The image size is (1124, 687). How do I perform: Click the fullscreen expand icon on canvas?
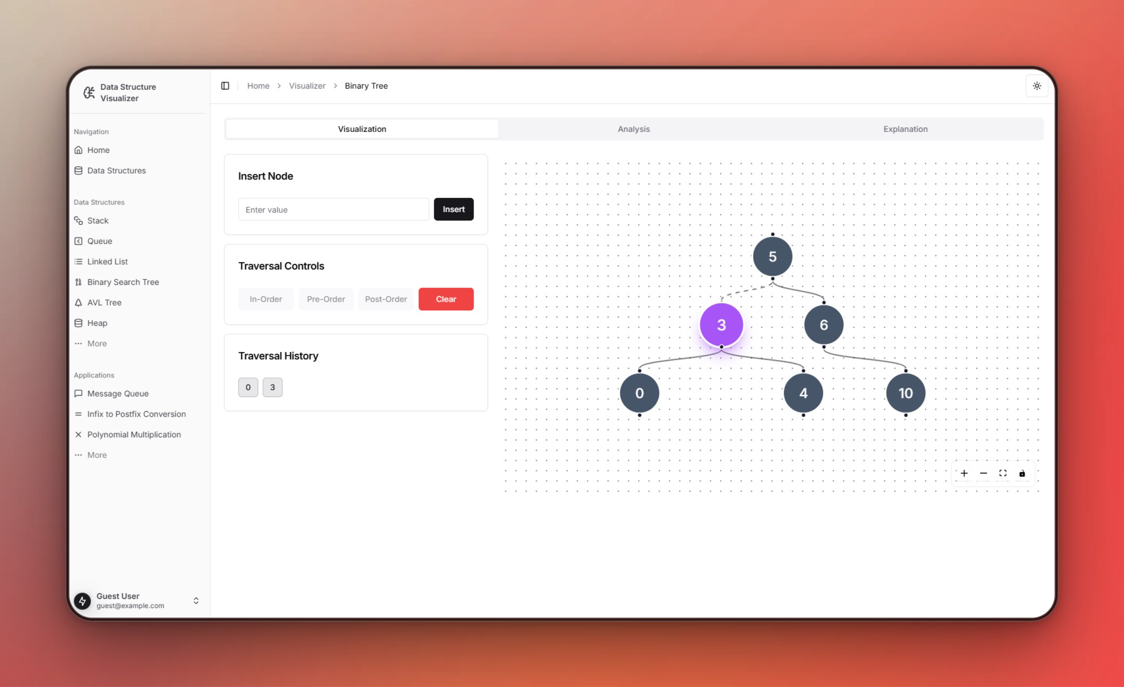tap(1002, 473)
